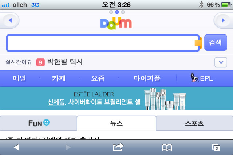The image size is (233, 155).
Task: Click the 검색 search button
Action: (x=216, y=43)
